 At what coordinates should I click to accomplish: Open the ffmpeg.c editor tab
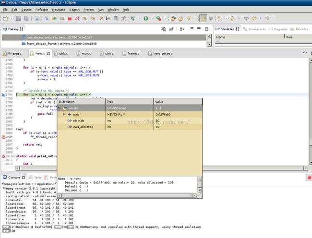point(12,53)
